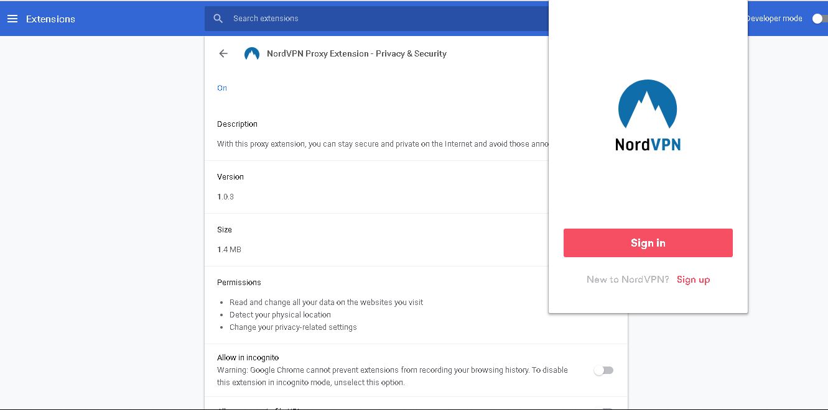The width and height of the screenshot is (828, 410).
Task: Click the NordVPN extension icon in header
Action: click(252, 53)
